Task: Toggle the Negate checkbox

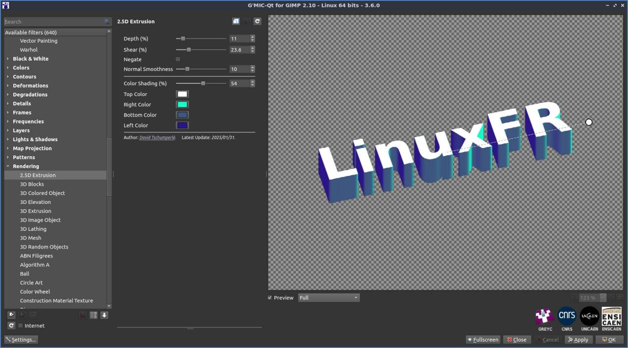Action: pos(178,59)
